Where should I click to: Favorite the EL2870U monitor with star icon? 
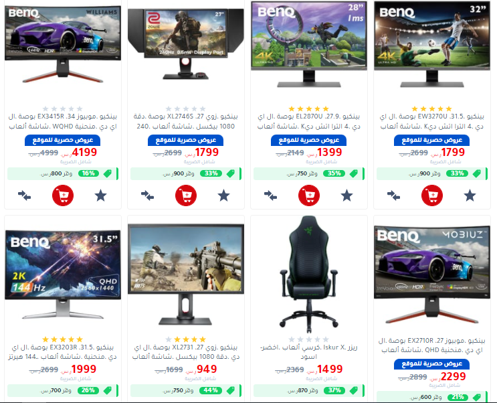coord(346,195)
